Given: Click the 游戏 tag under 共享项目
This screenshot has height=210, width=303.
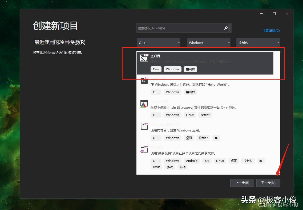Looking at the screenshot, I should pyautogui.click(x=169, y=167).
